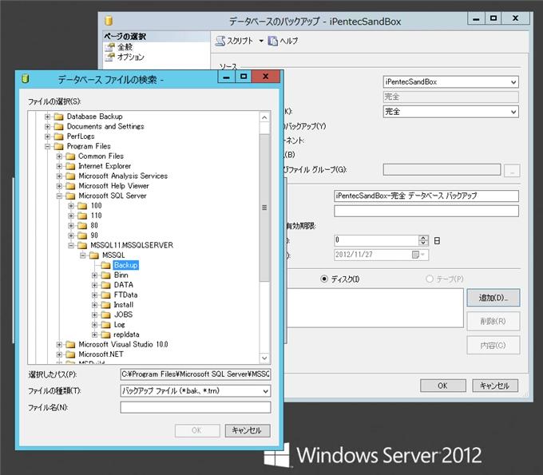
Task: Click the selected path field
Action: (196, 374)
